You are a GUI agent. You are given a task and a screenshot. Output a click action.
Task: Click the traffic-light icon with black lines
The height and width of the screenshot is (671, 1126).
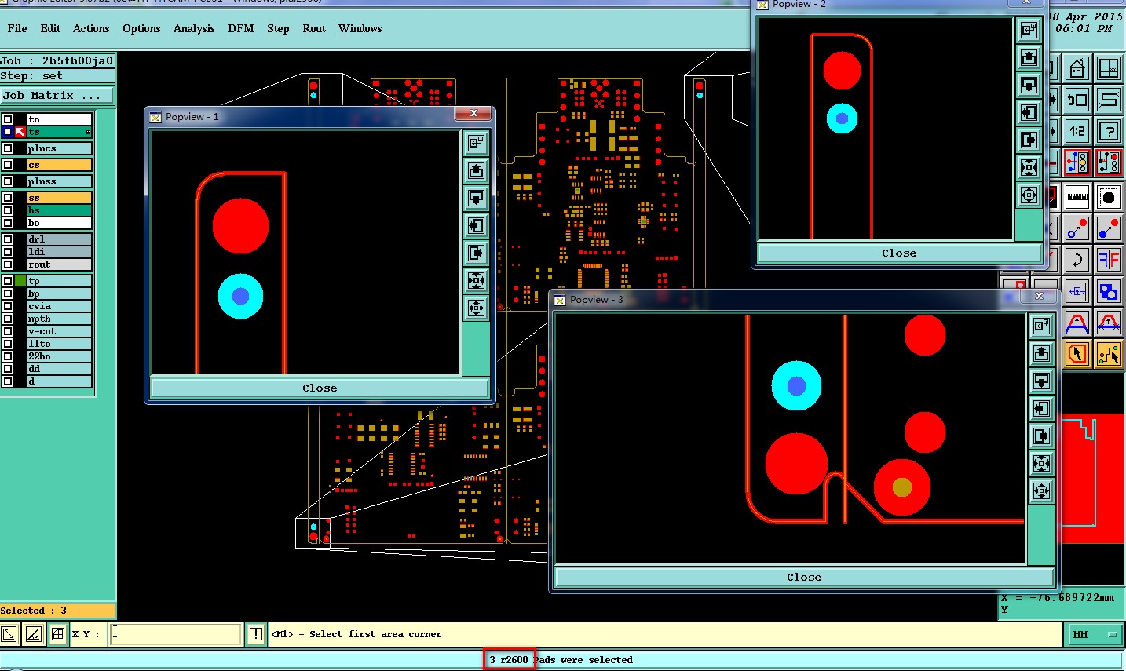coord(1109,162)
